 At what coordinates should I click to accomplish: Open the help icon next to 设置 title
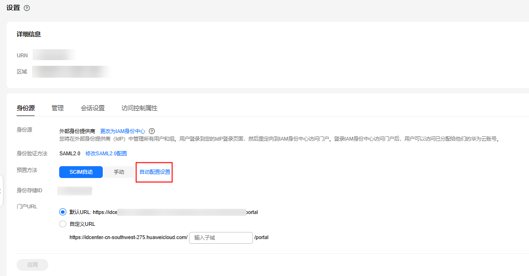27,8
